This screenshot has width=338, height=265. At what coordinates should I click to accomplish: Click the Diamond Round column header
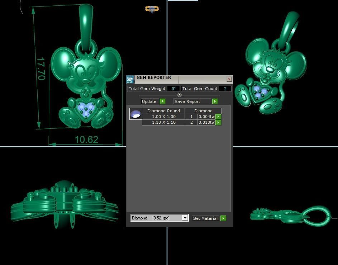[163, 110]
